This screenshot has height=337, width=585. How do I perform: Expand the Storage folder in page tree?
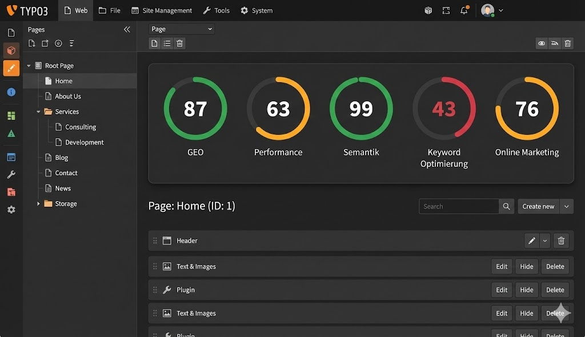click(x=38, y=204)
